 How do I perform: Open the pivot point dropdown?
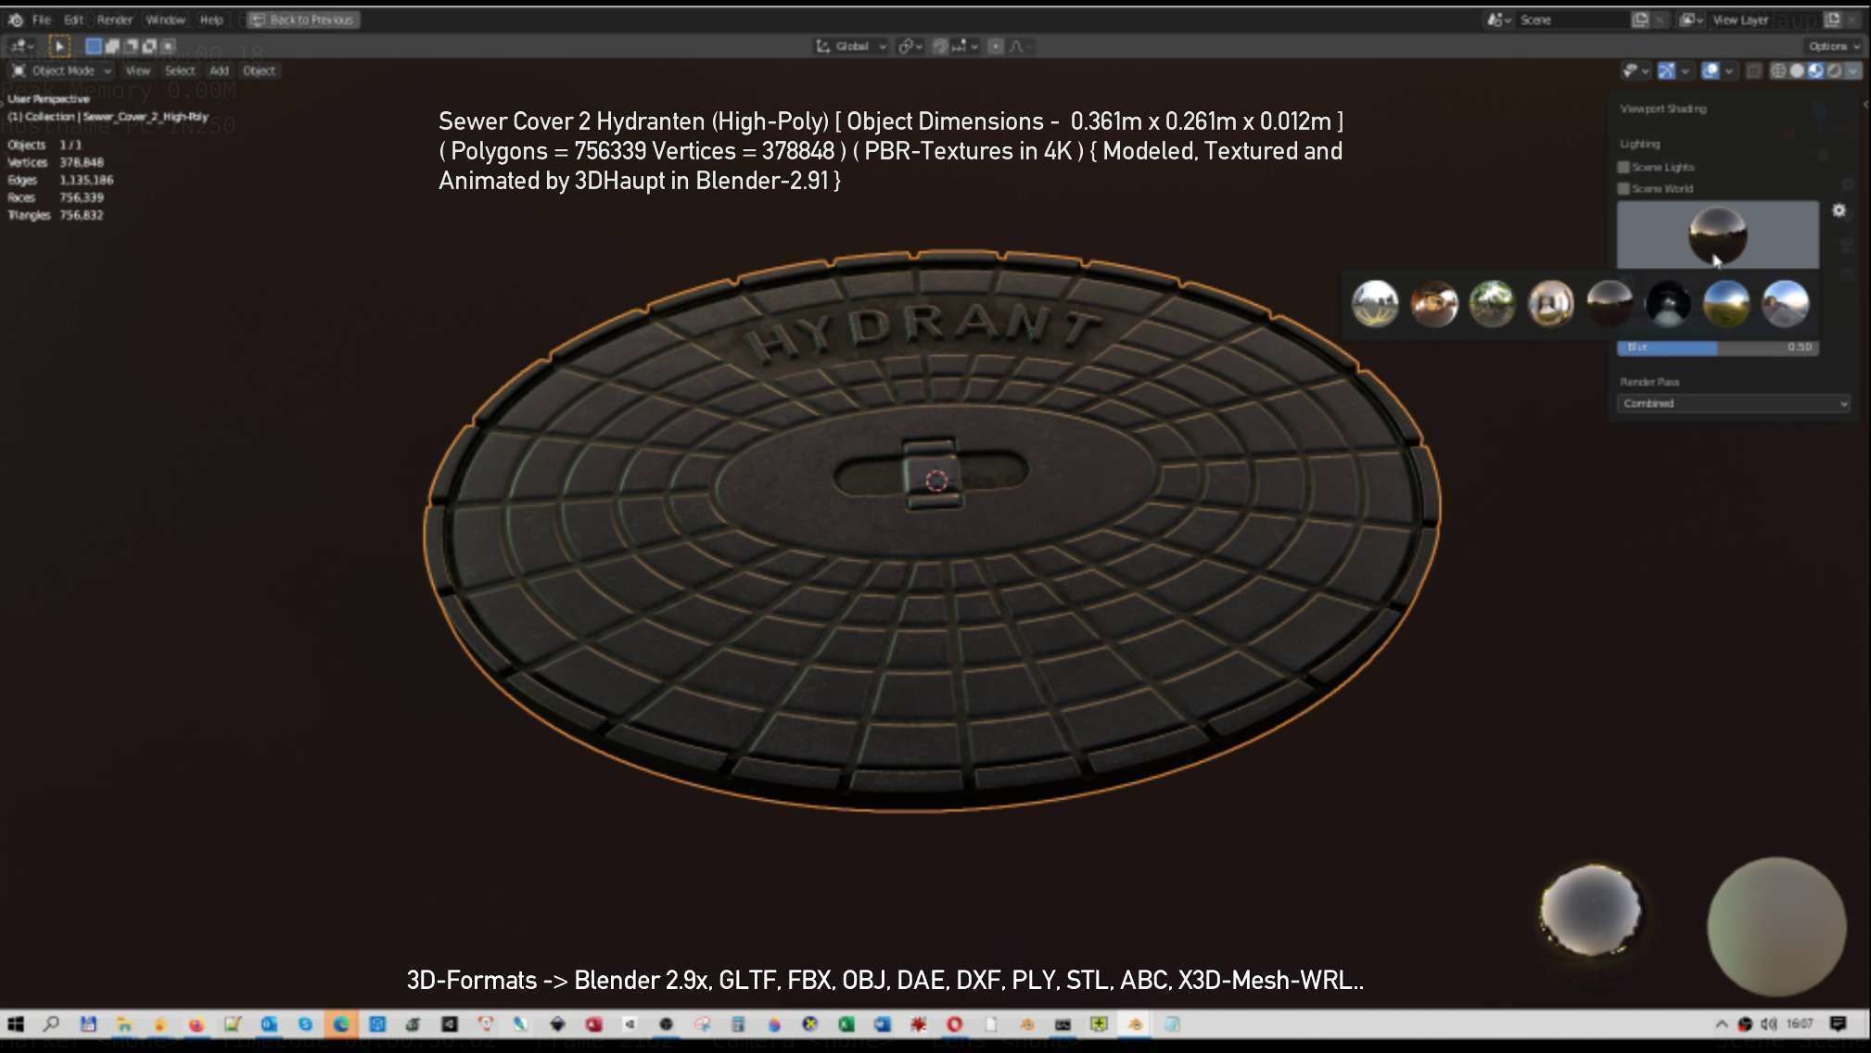click(909, 45)
